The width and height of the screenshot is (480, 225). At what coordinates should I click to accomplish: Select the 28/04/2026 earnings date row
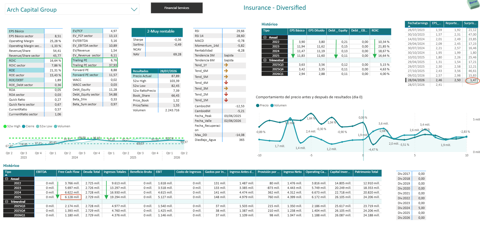[441, 80]
